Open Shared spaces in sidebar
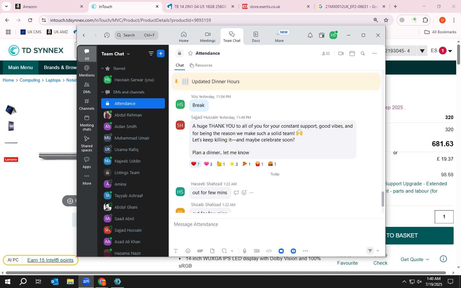 click(87, 144)
